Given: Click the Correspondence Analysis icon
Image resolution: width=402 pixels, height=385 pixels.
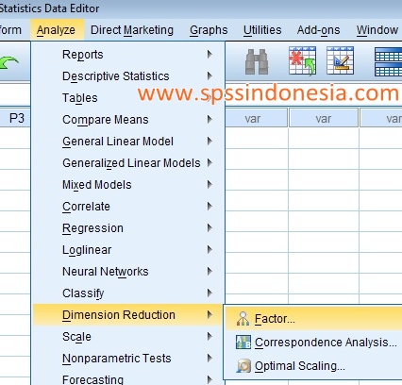Looking at the screenshot, I should point(243,343).
